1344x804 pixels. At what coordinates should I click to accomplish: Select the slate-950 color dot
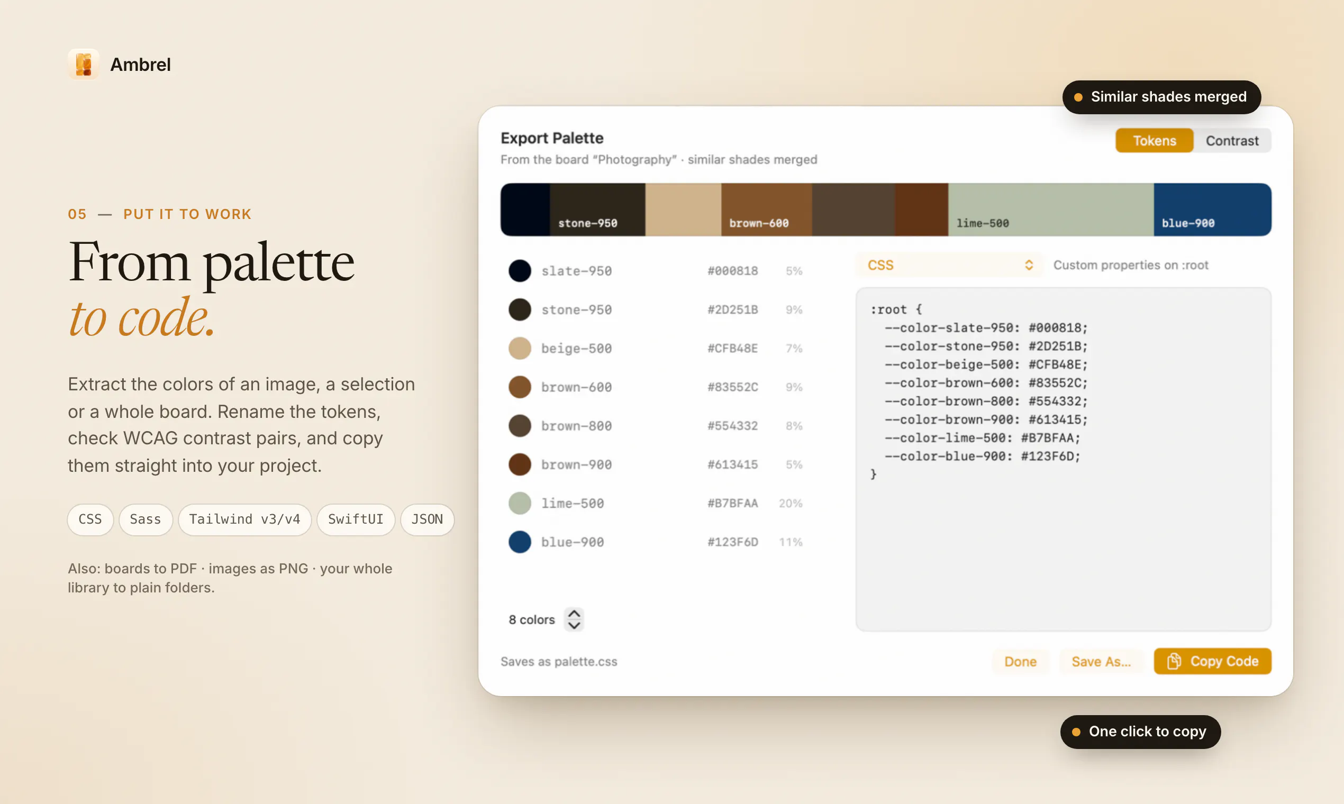[519, 271]
